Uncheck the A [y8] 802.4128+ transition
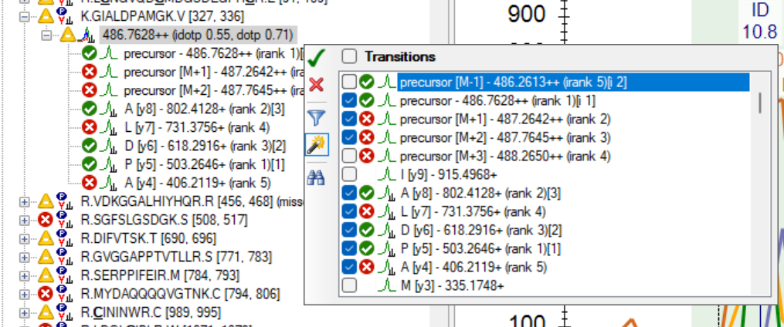Image resolution: width=784 pixels, height=327 pixels. 349,194
